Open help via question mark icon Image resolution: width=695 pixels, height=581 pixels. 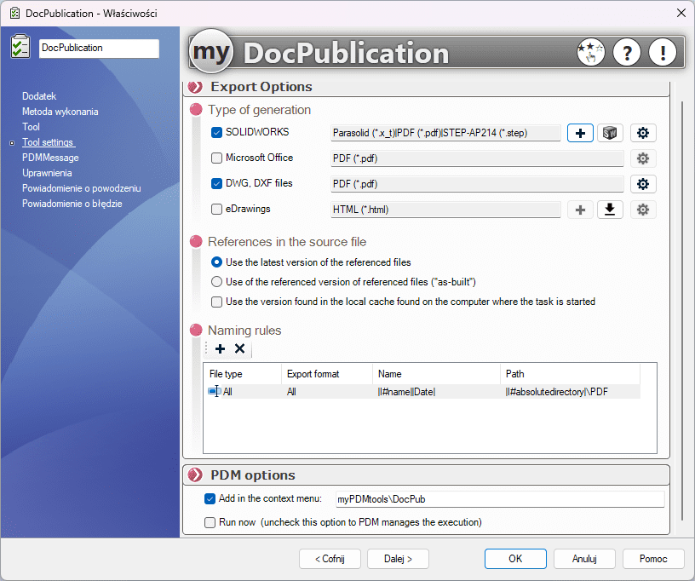pyautogui.click(x=627, y=52)
